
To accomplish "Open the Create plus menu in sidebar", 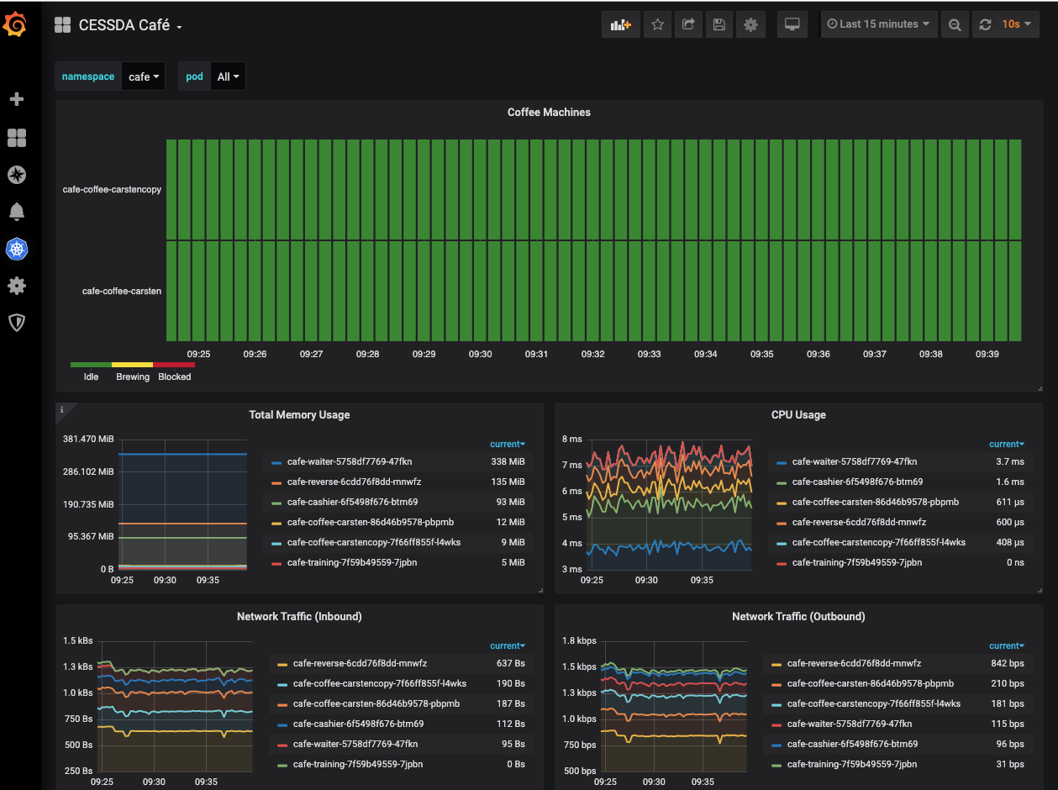I will 16,99.
